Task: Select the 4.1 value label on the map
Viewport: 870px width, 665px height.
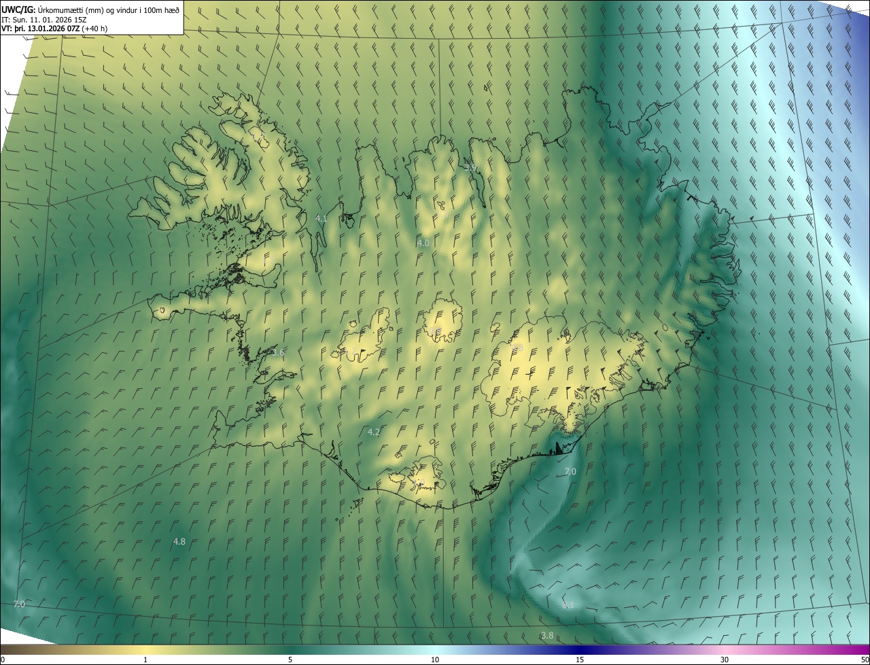Action: tap(321, 218)
